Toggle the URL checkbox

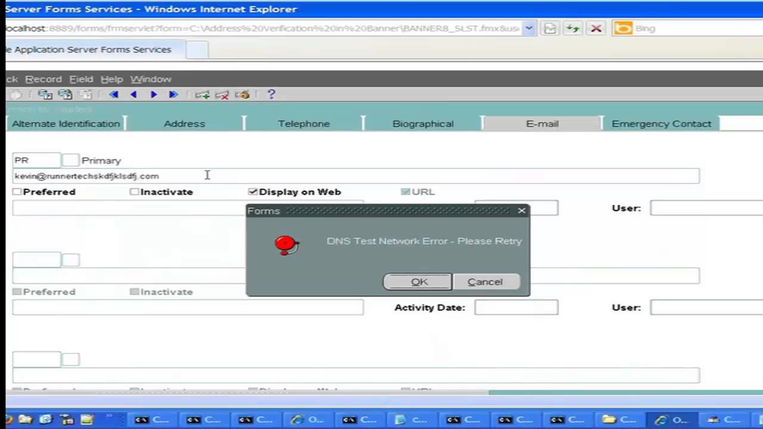click(405, 192)
